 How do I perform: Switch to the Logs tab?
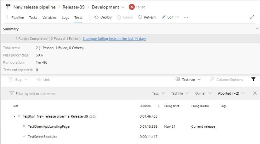coord(65,18)
